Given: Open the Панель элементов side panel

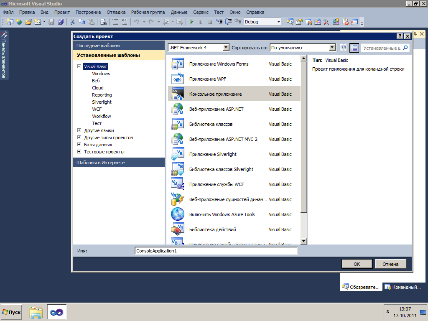Looking at the screenshot, I should (x=4, y=54).
